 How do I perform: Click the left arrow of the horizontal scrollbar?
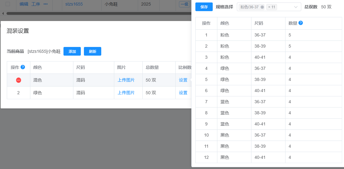3,13
